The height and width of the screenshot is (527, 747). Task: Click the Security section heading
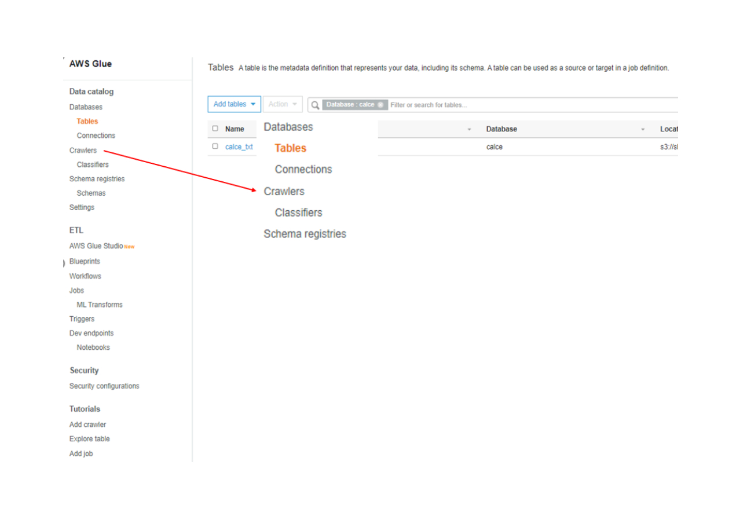pyautogui.click(x=84, y=370)
